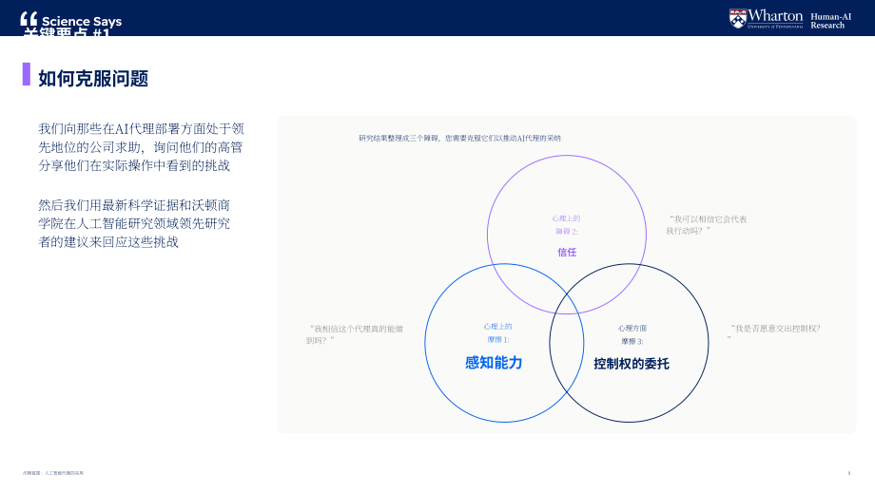Click the Wharton shield crest logo
The image size is (875, 492).
click(738, 18)
